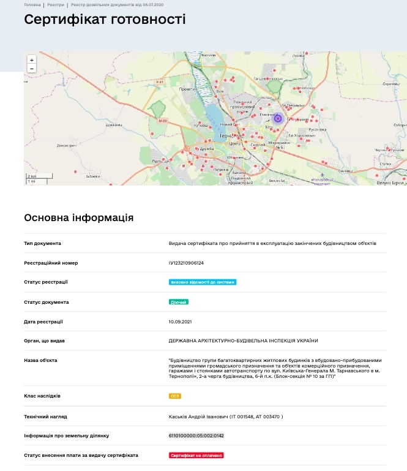Image resolution: width=407 pixels, height=471 pixels.
Task: Click the 'Орган, що видав' label
Action: pos(44,341)
